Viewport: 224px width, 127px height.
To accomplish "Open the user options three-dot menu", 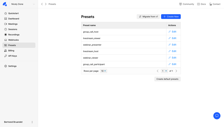I will click(32, 122).
